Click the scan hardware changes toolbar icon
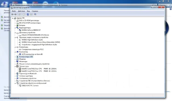 35,14
